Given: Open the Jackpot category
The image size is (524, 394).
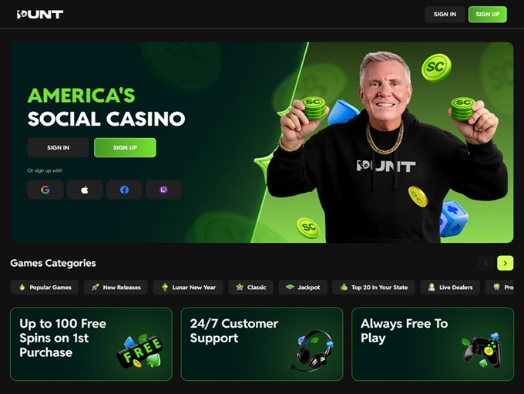Looking at the screenshot, I should point(303,288).
